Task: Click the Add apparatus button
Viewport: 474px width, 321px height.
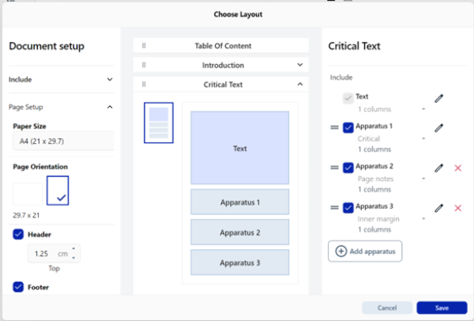Action: coord(365,251)
